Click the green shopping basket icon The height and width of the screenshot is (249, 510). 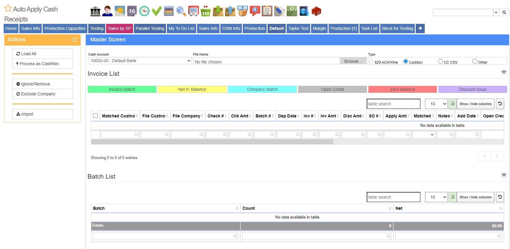coord(206,11)
